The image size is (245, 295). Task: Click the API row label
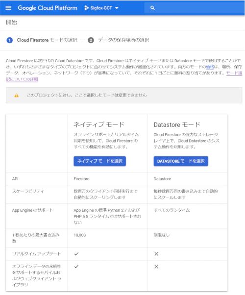tap(15, 179)
